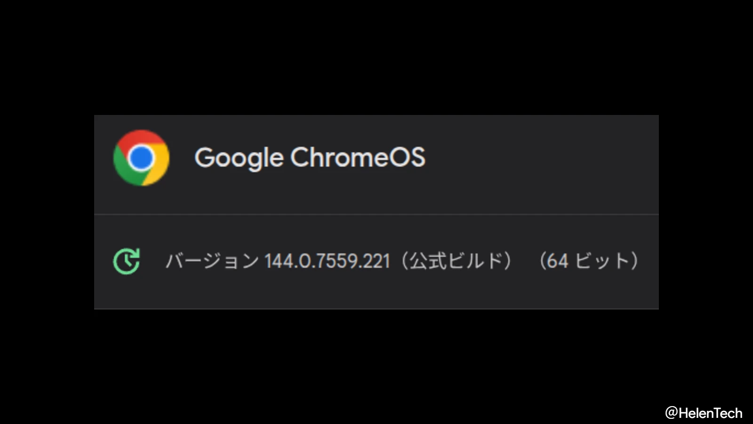Click the divider line below Google ChromeOS
The width and height of the screenshot is (753, 424).
pos(376,213)
